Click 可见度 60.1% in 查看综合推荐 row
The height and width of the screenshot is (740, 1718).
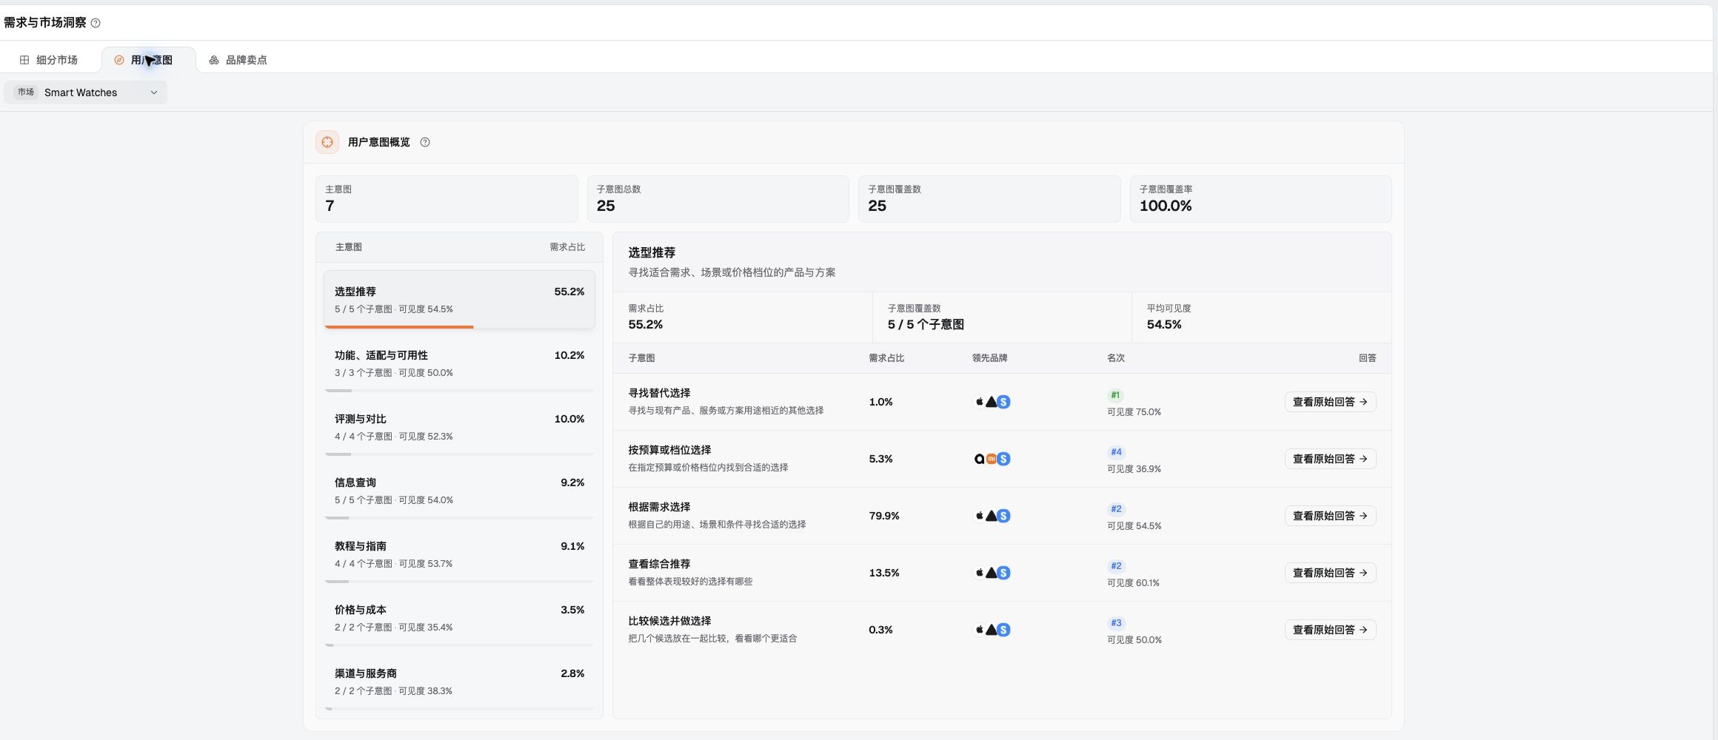point(1133,583)
